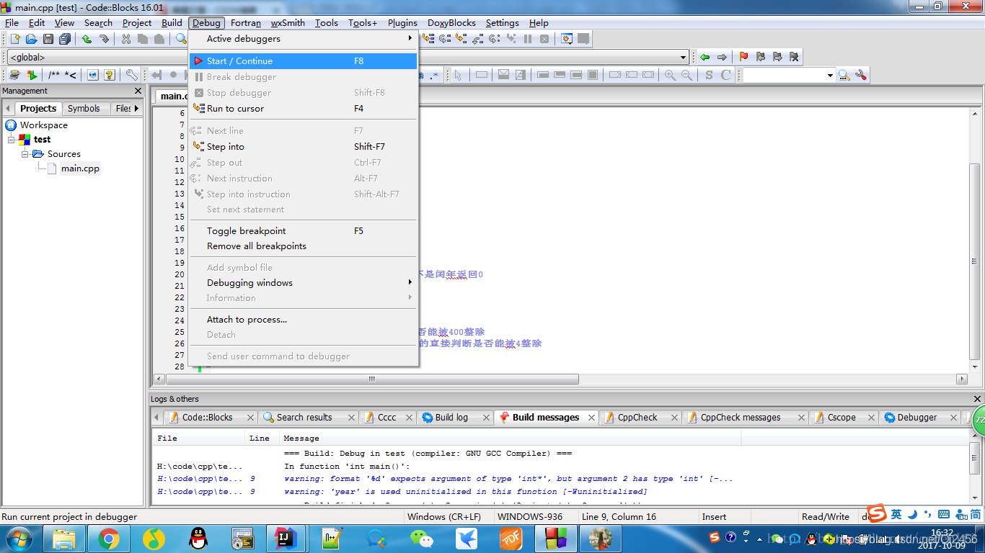Click the Zoom out magnifier icon
The image size is (985, 553).
686,75
